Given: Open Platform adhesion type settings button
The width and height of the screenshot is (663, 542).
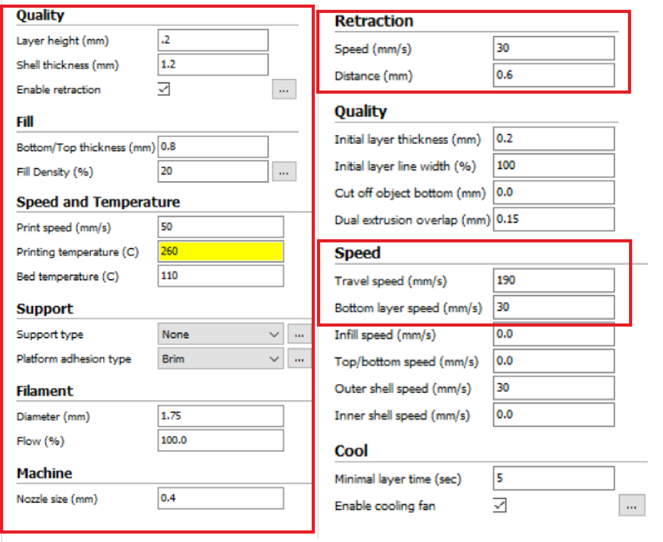Looking at the screenshot, I should pyautogui.click(x=299, y=359).
